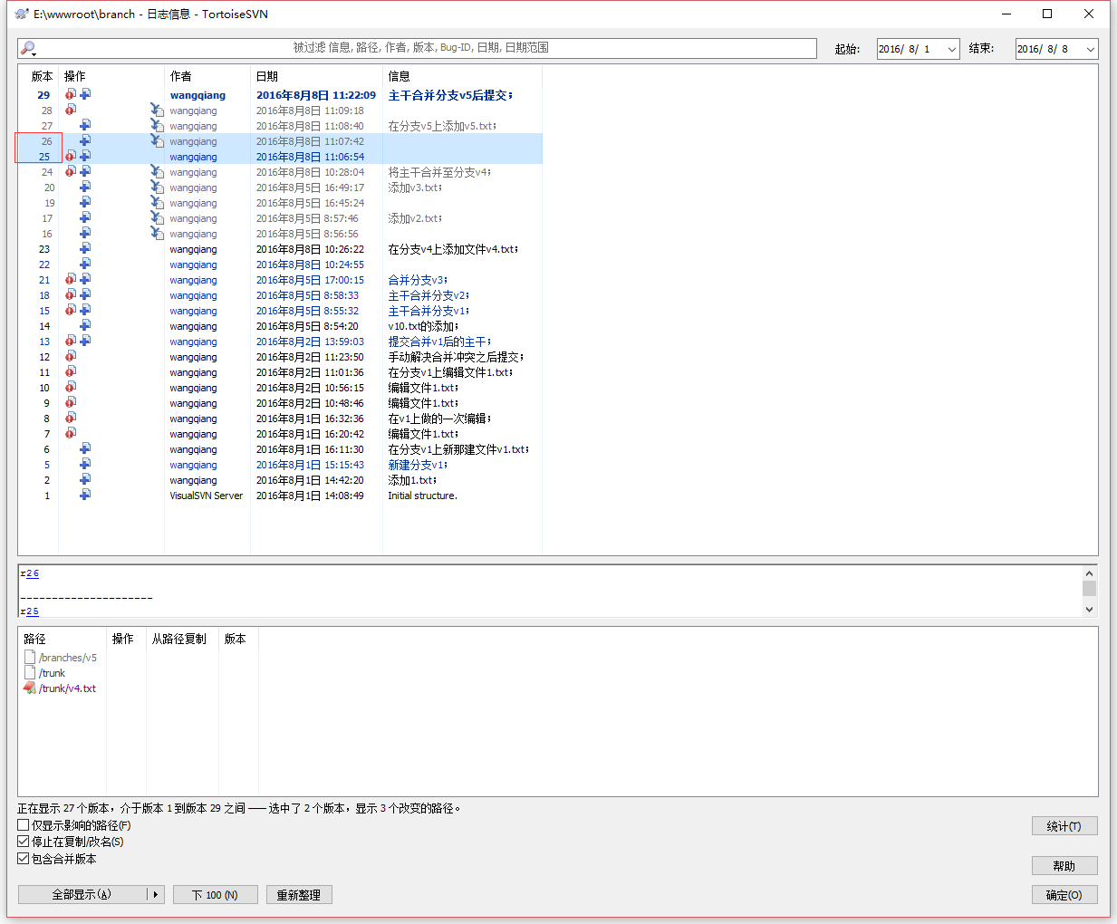Click the merged-revision icon on revision 28
The image size is (1117, 924).
coord(157,111)
